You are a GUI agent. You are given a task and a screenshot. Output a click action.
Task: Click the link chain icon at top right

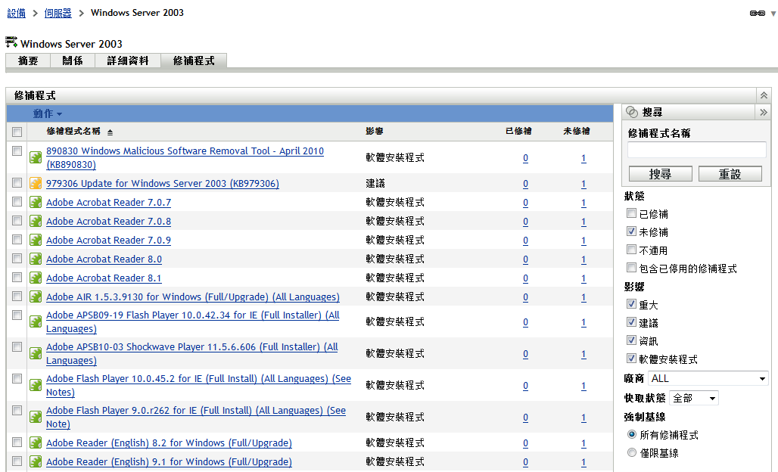click(757, 12)
